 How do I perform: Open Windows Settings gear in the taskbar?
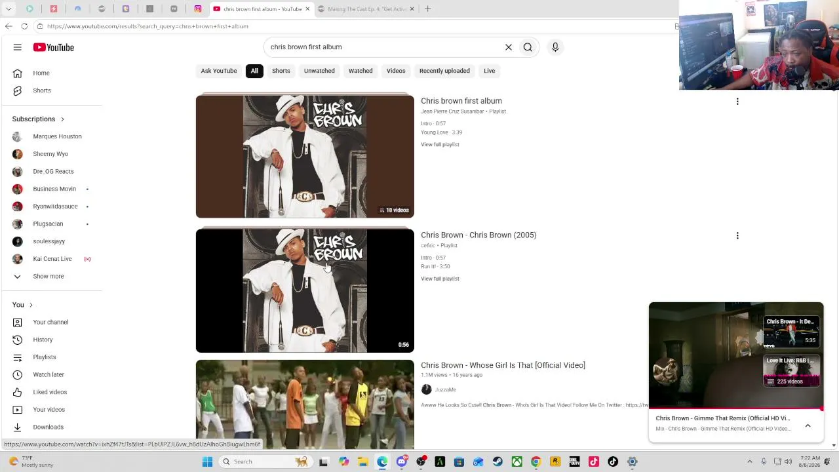coord(633,462)
